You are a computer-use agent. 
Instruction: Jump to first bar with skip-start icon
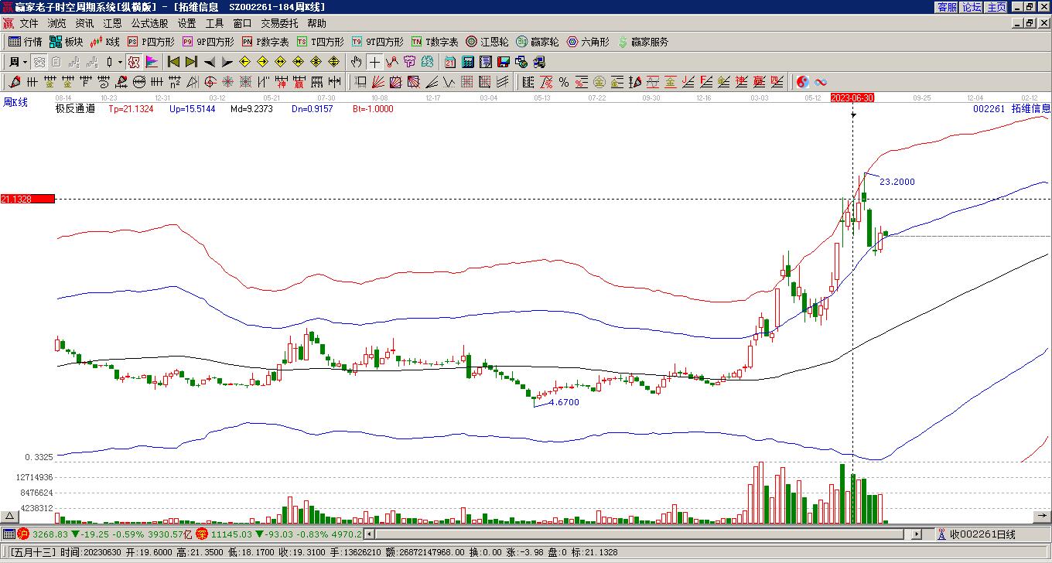(174, 62)
